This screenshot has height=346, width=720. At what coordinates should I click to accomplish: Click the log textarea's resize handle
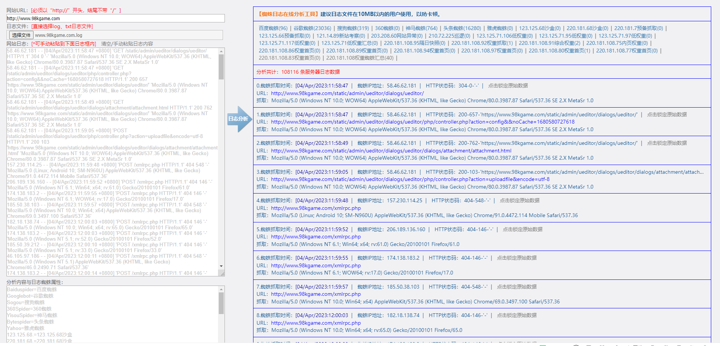pyautogui.click(x=222, y=273)
